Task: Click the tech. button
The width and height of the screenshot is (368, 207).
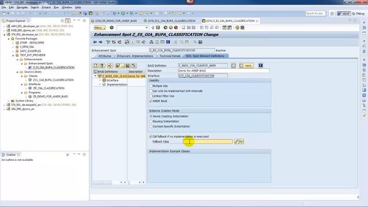Action: [246, 66]
